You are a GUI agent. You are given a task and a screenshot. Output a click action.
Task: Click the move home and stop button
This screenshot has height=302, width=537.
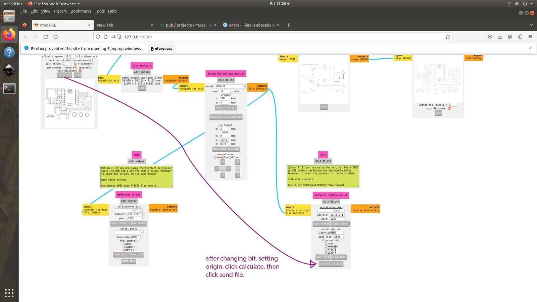226,149
